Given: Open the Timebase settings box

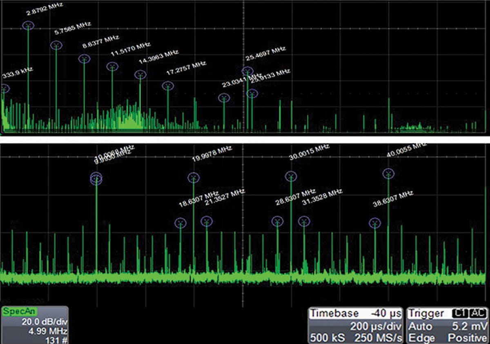Looking at the screenshot, I should (355, 325).
